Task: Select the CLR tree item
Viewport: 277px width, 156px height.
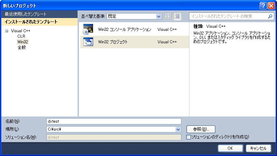Action: tap(21, 36)
